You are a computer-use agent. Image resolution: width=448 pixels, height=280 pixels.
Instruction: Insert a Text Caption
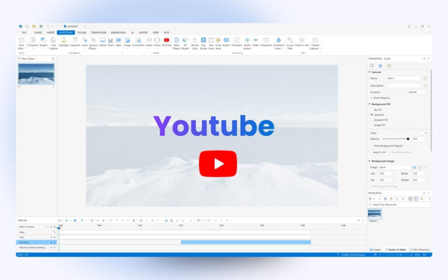tap(54, 43)
